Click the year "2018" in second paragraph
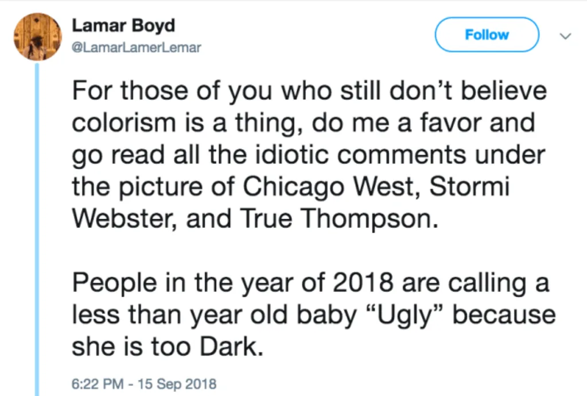The width and height of the screenshot is (587, 396). coord(363,282)
